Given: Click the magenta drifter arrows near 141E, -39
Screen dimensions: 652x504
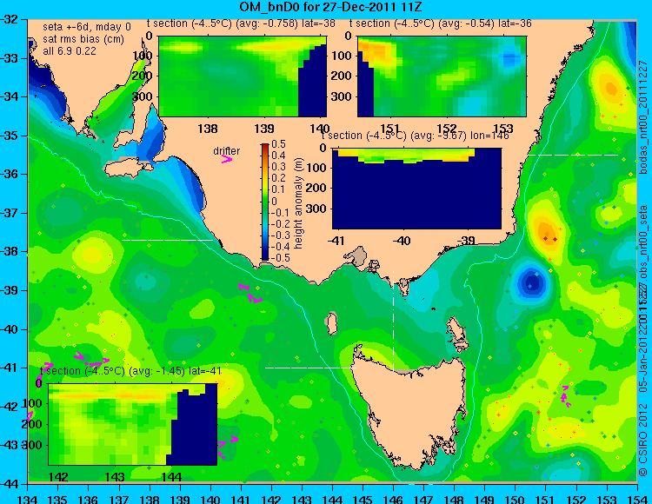Looking at the screenshot, I should (249, 293).
